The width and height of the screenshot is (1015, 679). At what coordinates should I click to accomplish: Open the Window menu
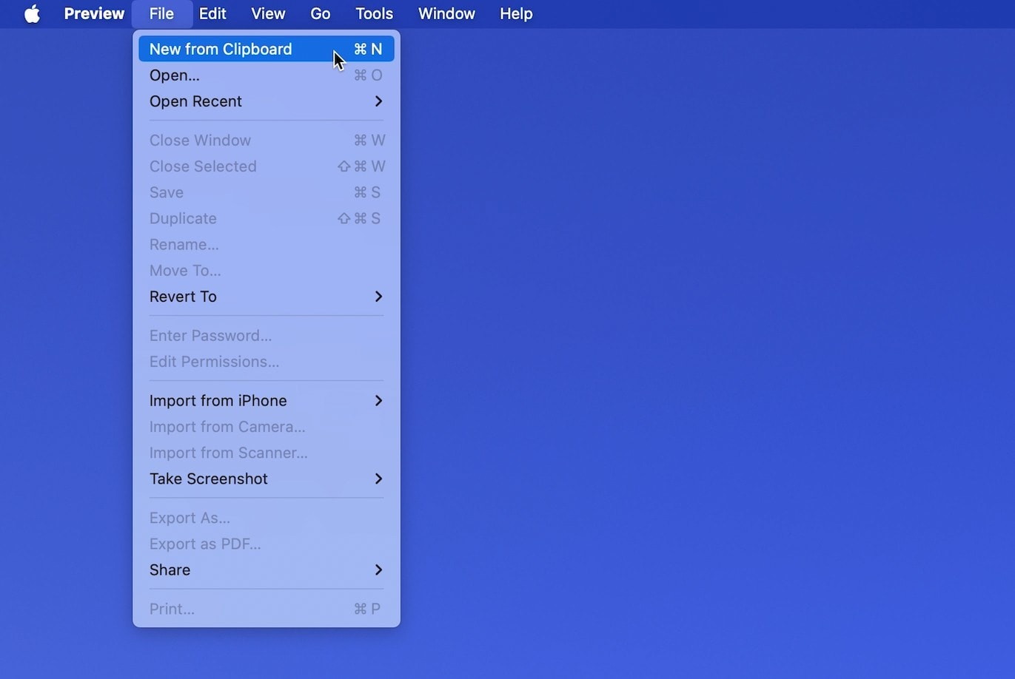point(446,13)
